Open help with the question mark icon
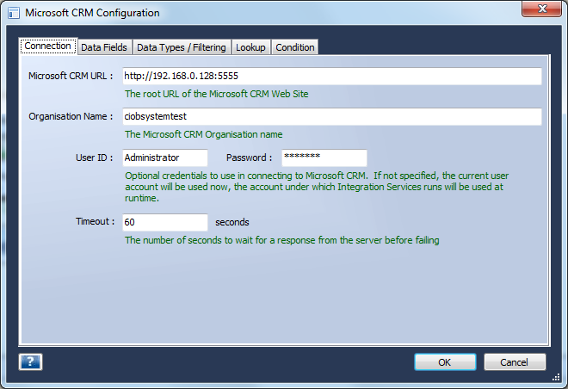This screenshot has width=568, height=389. pyautogui.click(x=30, y=361)
